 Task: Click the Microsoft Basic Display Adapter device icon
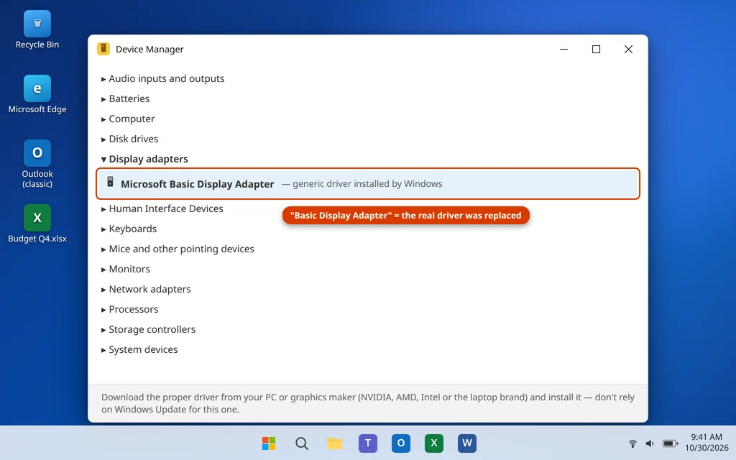pos(110,182)
